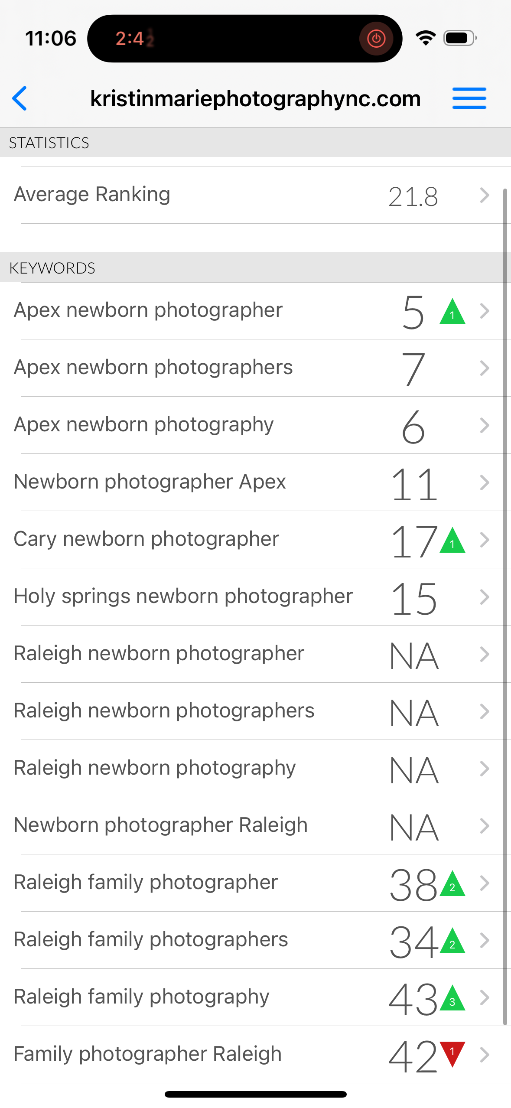
Task: Click the vertical scrollbar on right edge
Action: (x=505, y=607)
